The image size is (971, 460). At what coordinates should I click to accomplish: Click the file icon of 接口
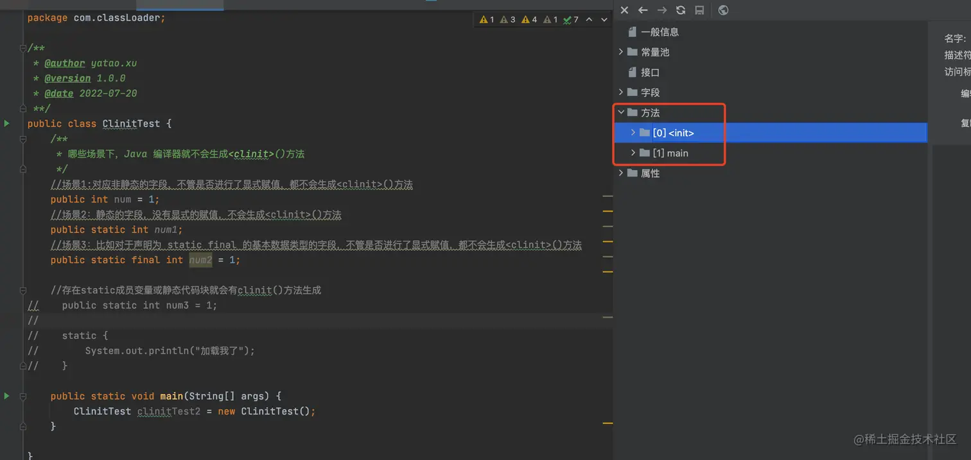633,72
